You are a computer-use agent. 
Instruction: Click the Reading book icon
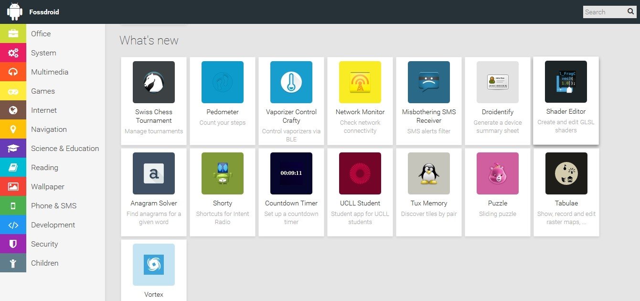(x=13, y=167)
